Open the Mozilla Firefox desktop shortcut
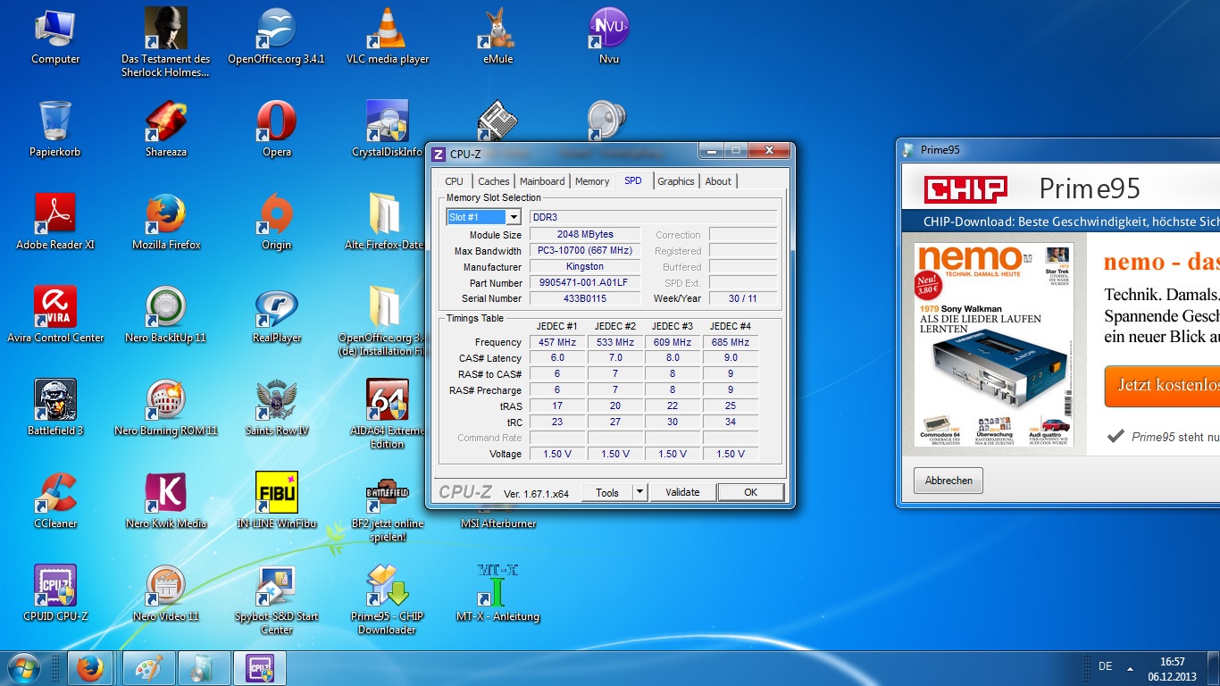Screen dimensions: 1220x686 coord(166,222)
